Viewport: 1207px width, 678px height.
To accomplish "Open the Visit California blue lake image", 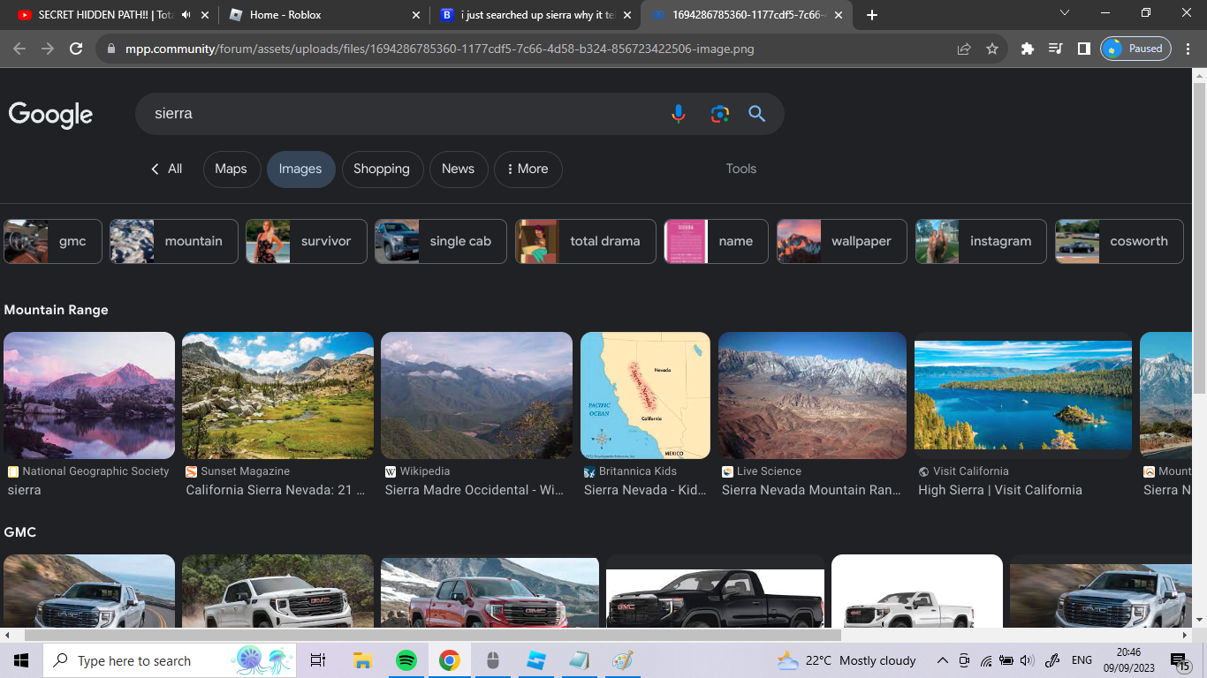I will point(1023,395).
